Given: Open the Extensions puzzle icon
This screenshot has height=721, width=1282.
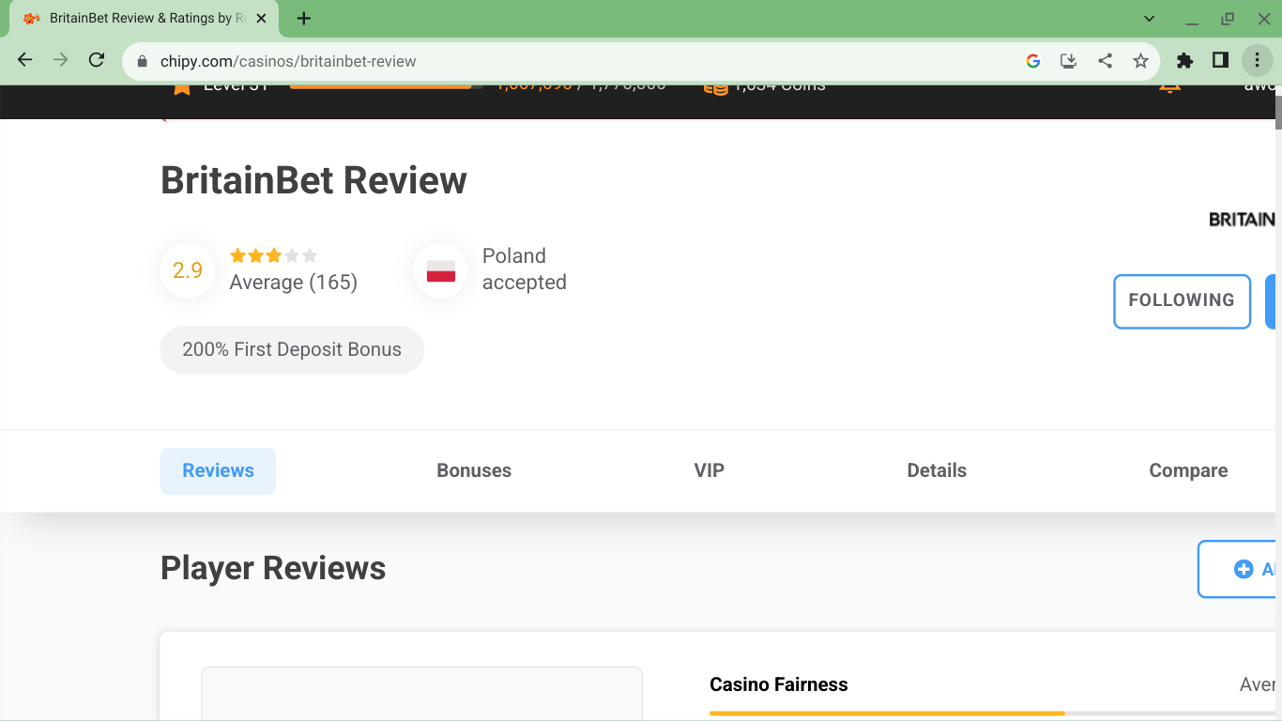Looking at the screenshot, I should tap(1184, 60).
